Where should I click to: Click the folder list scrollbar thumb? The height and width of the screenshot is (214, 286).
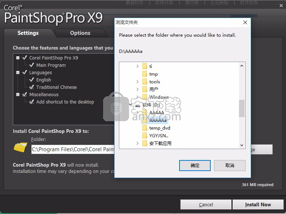coord(242,108)
